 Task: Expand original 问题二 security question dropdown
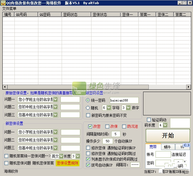55,107
